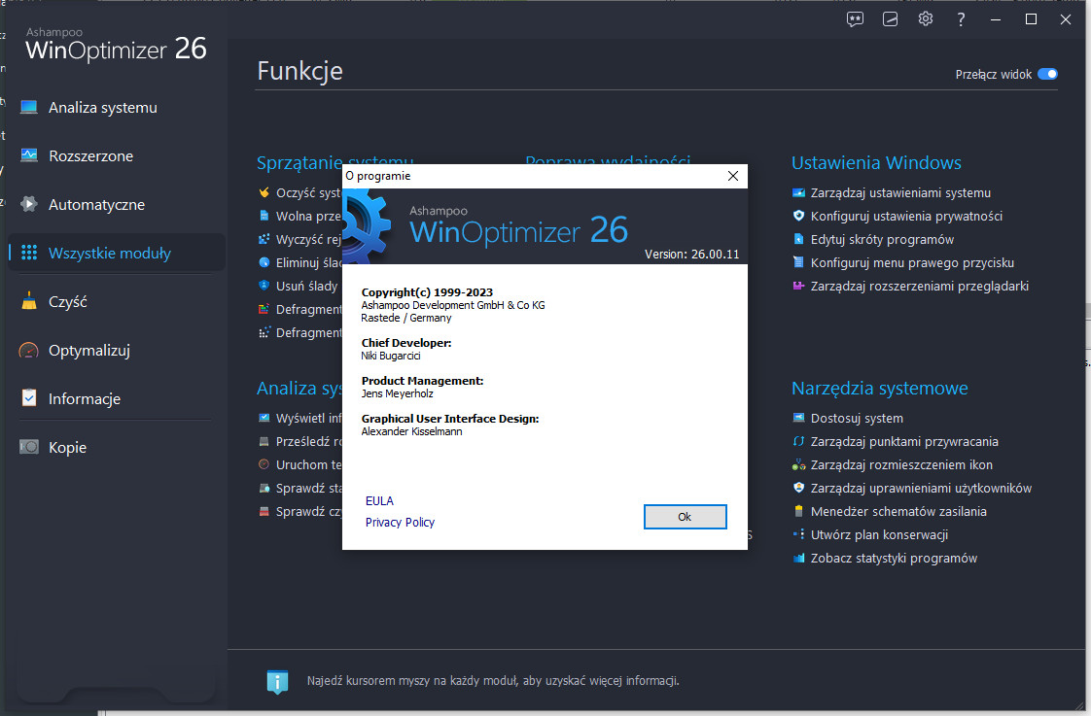Click the Automatyczne play gear icon

[x=28, y=204]
